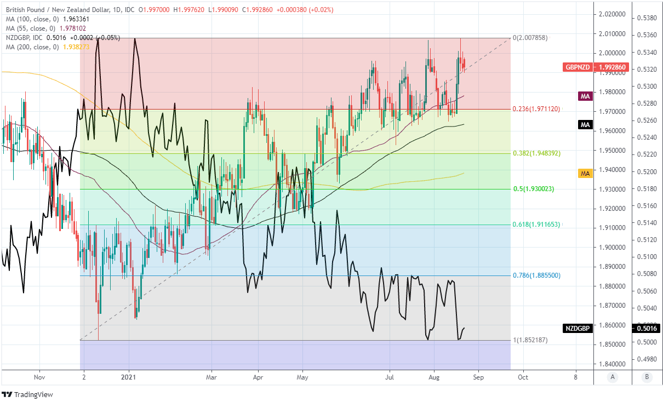This screenshot has height=402, width=663.
Task: Click the maroon MA label tag
Action: (585, 96)
